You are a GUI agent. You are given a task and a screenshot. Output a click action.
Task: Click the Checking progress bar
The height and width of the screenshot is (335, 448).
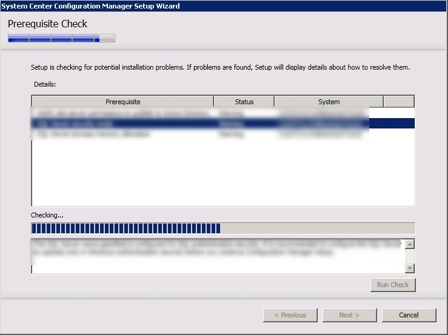point(223,228)
